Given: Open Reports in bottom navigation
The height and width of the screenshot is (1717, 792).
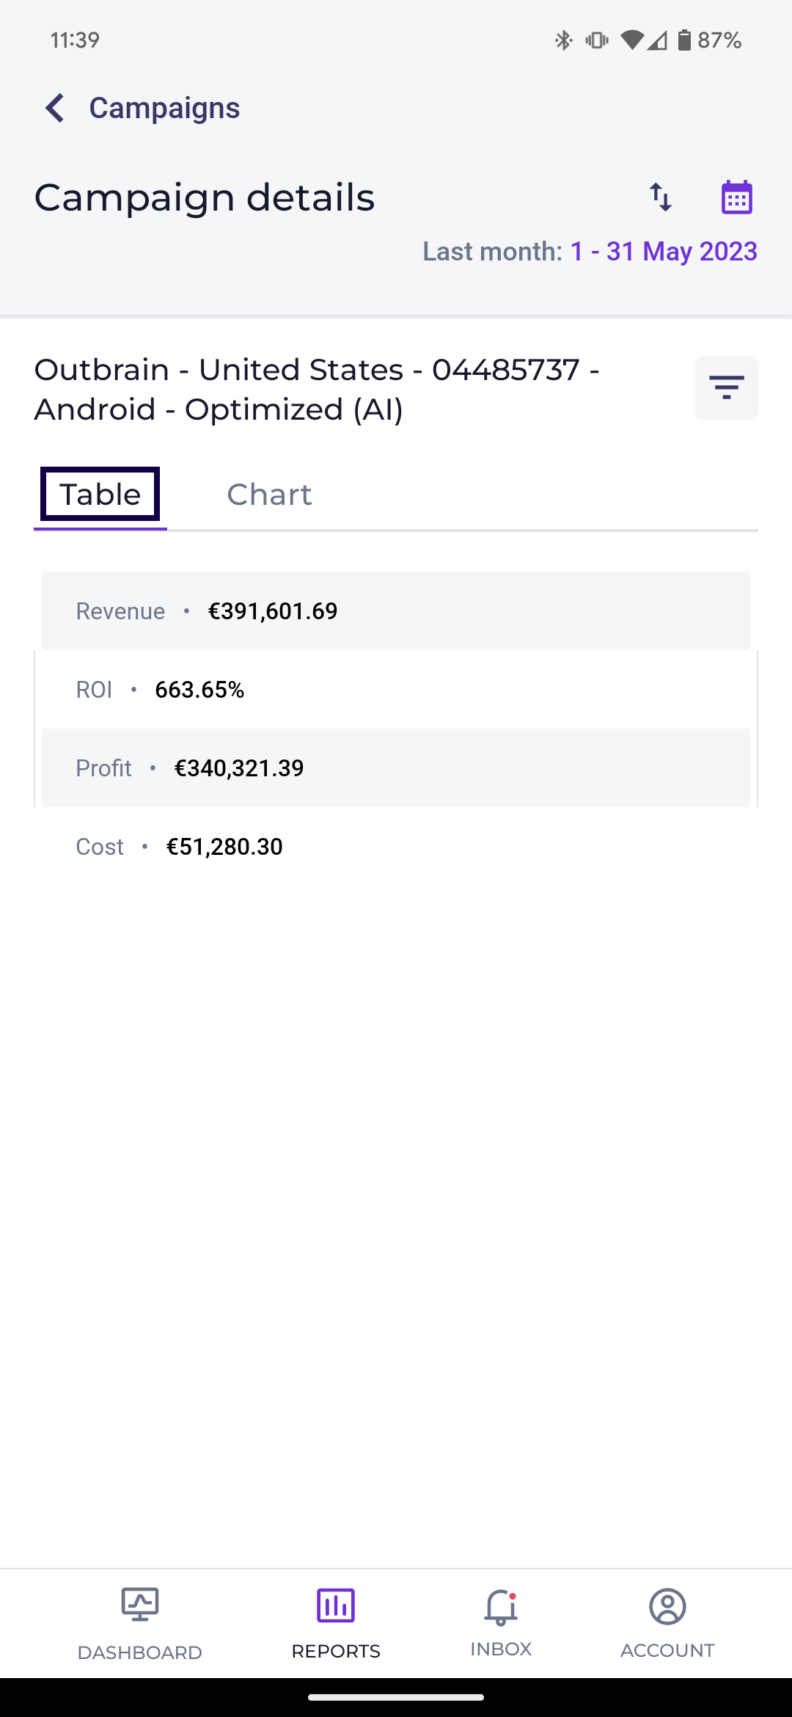Looking at the screenshot, I should click(x=336, y=1623).
